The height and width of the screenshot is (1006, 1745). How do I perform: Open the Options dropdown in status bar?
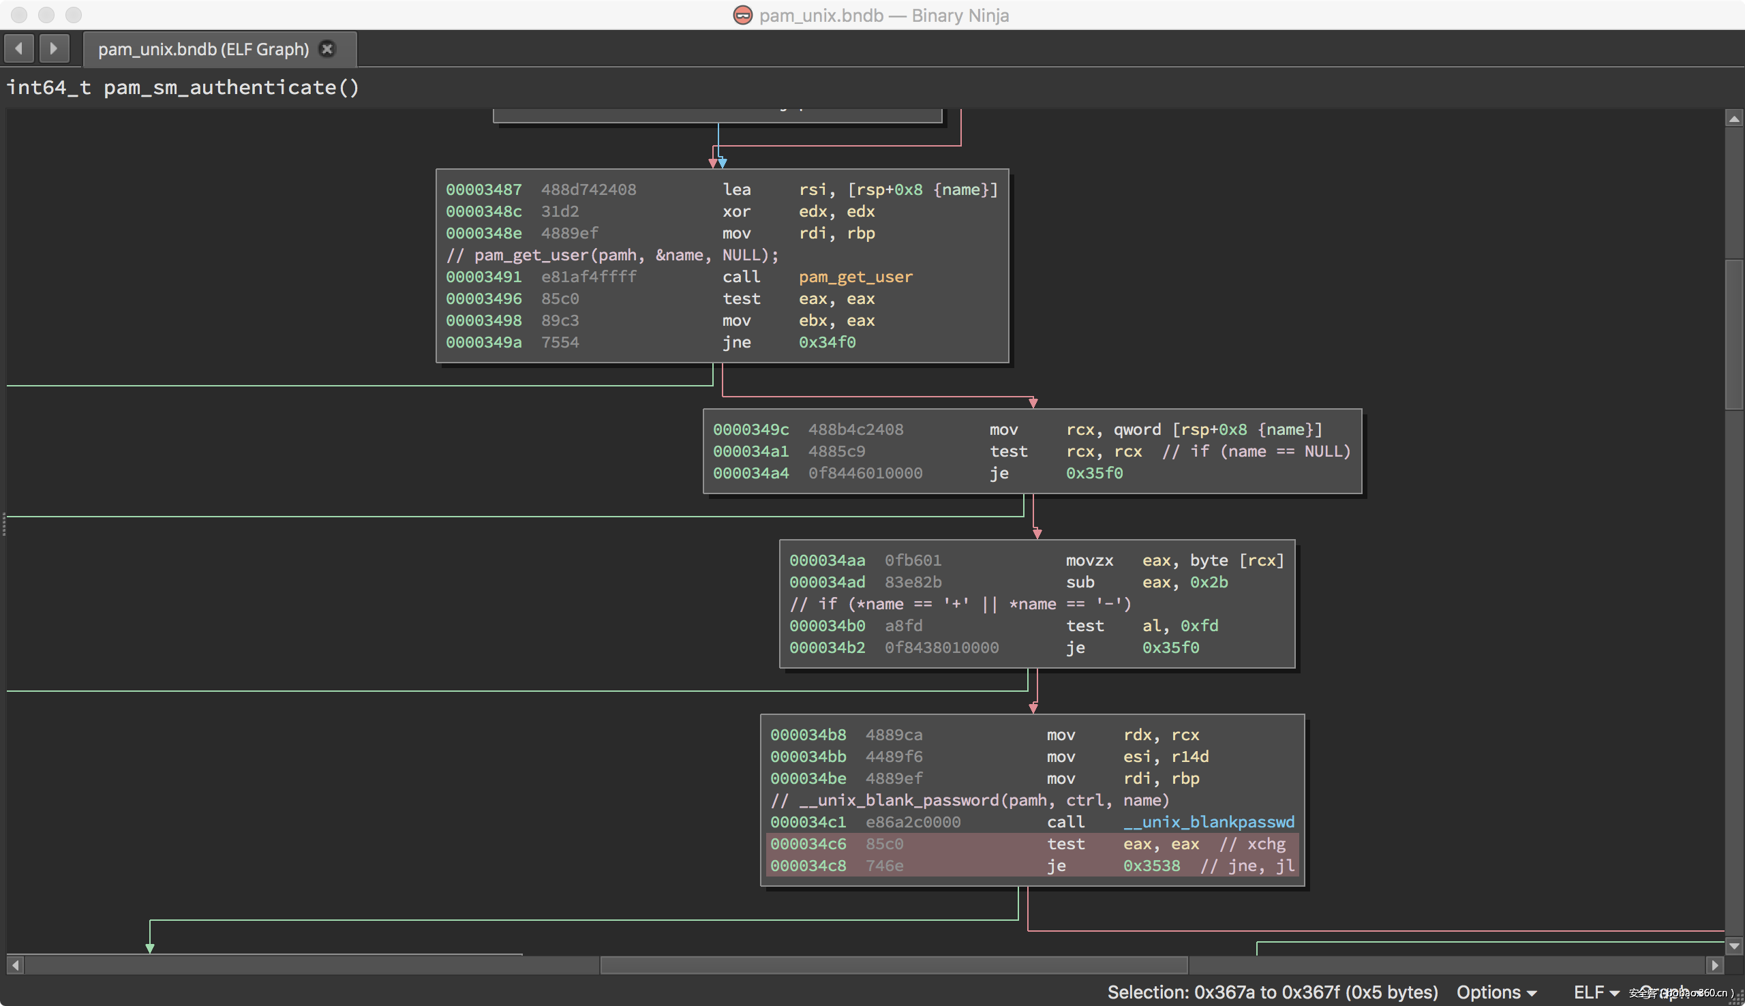[x=1496, y=992]
